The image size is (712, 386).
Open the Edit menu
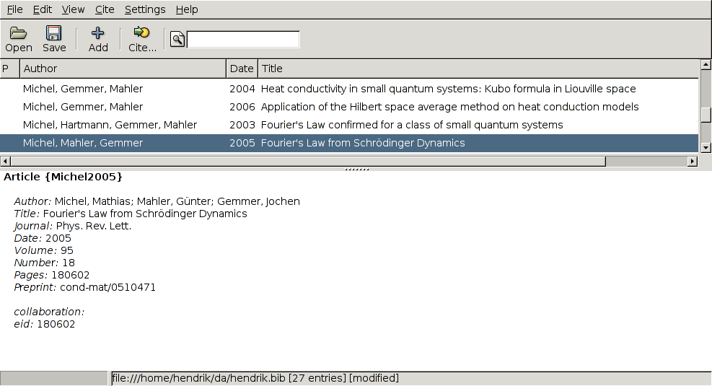tap(43, 9)
